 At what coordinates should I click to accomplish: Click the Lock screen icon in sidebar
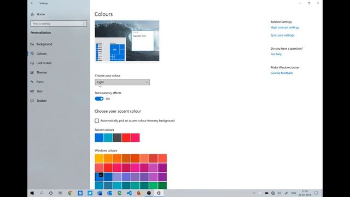coord(32,63)
